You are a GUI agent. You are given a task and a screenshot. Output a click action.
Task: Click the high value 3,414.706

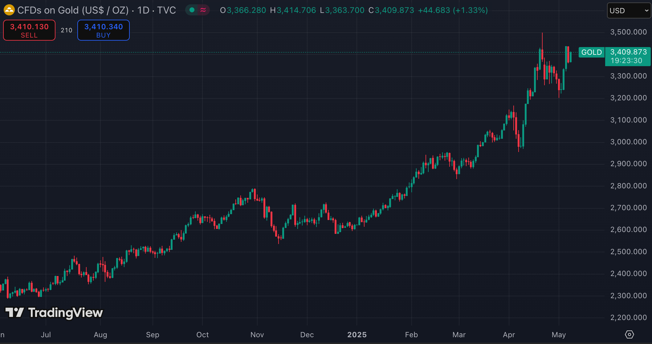pyautogui.click(x=296, y=10)
